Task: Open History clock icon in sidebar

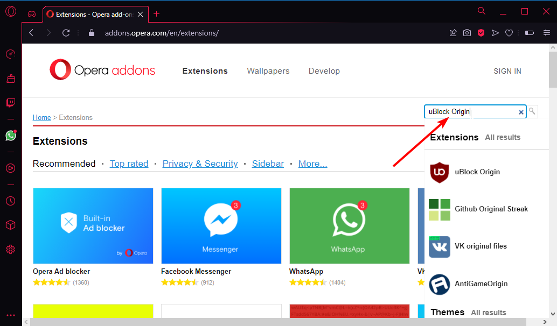Action: [11, 201]
